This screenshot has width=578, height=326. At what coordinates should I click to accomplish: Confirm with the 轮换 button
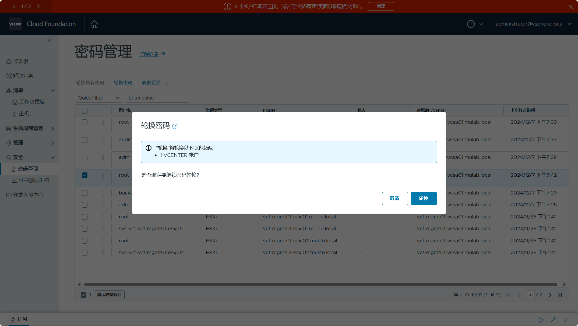click(x=424, y=199)
